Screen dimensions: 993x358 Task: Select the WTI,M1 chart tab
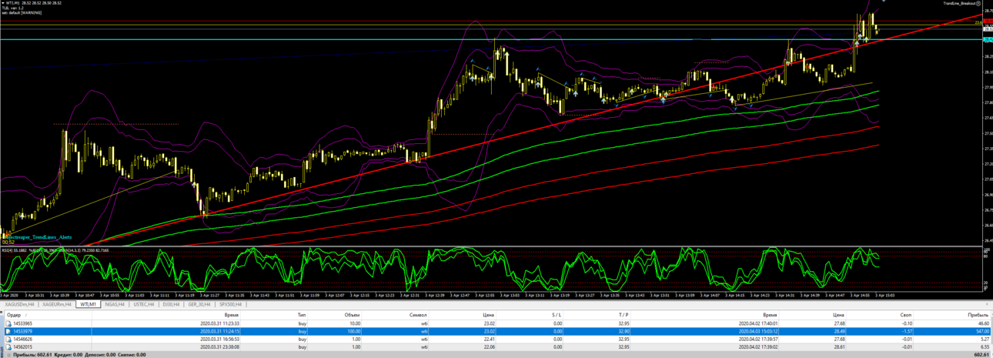(89, 304)
